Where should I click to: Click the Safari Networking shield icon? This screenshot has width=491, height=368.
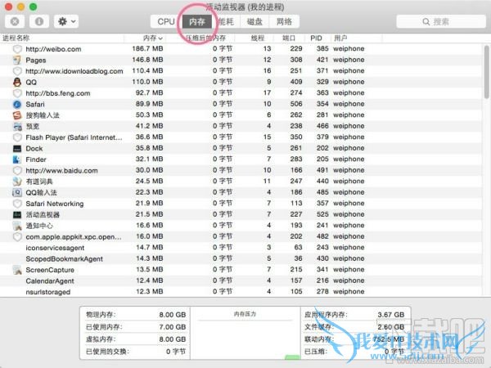coord(17,204)
